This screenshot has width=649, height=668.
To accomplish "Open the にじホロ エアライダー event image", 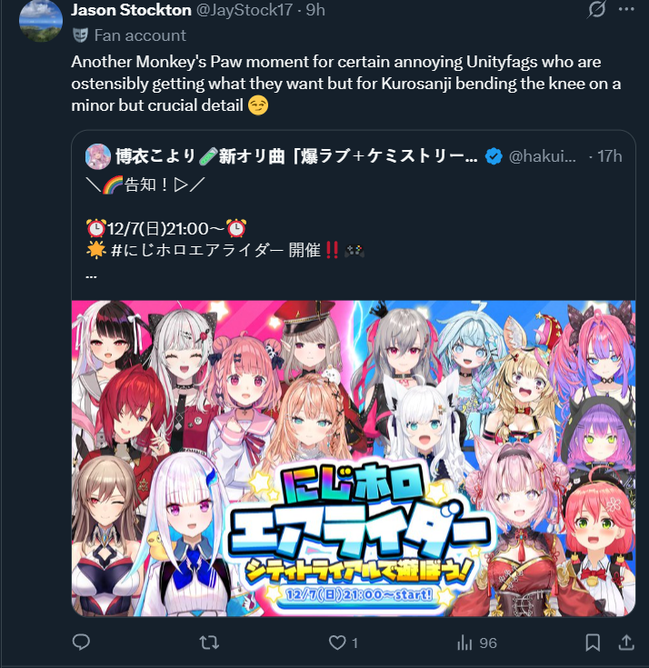I will coord(354,458).
